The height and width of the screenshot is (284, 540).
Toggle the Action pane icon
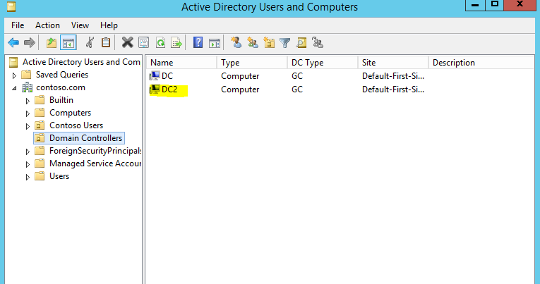point(215,42)
